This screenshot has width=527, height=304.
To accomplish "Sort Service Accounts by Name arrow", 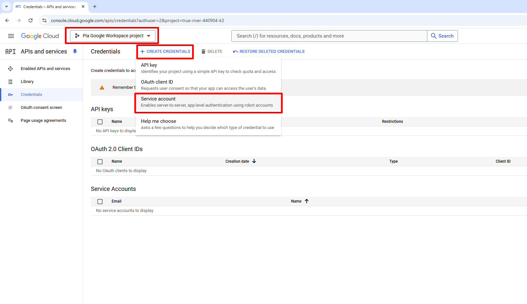I will click(x=307, y=201).
